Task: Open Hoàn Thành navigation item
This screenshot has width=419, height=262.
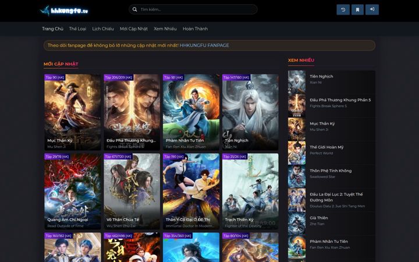Action: click(x=195, y=29)
